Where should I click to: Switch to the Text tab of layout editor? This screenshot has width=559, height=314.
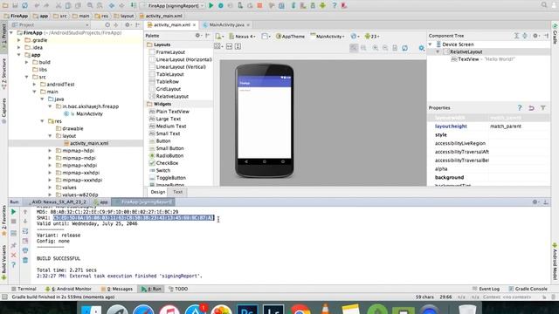[177, 192]
